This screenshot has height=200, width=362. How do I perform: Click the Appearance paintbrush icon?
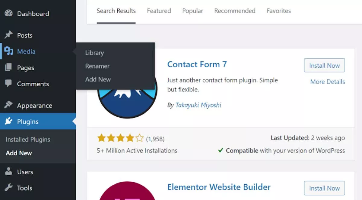tap(9, 105)
